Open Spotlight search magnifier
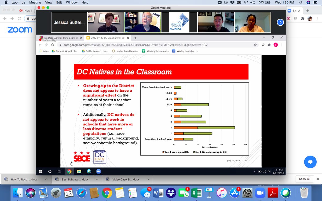 [x=301, y=2]
